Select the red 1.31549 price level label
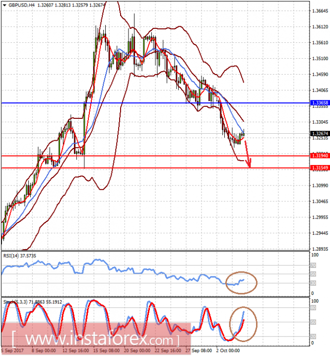330x356 pixels. 320,168
